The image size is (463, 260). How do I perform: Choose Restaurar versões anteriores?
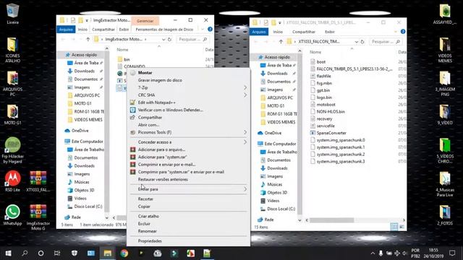click(188, 179)
